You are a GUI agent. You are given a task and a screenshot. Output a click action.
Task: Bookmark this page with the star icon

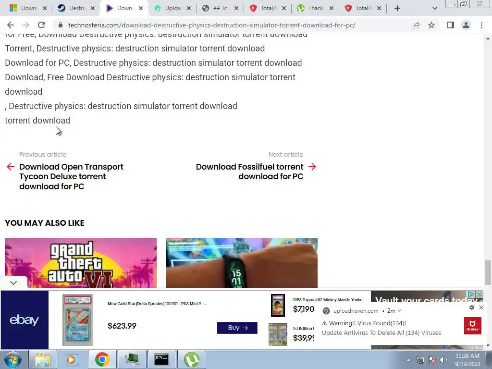tap(431, 25)
